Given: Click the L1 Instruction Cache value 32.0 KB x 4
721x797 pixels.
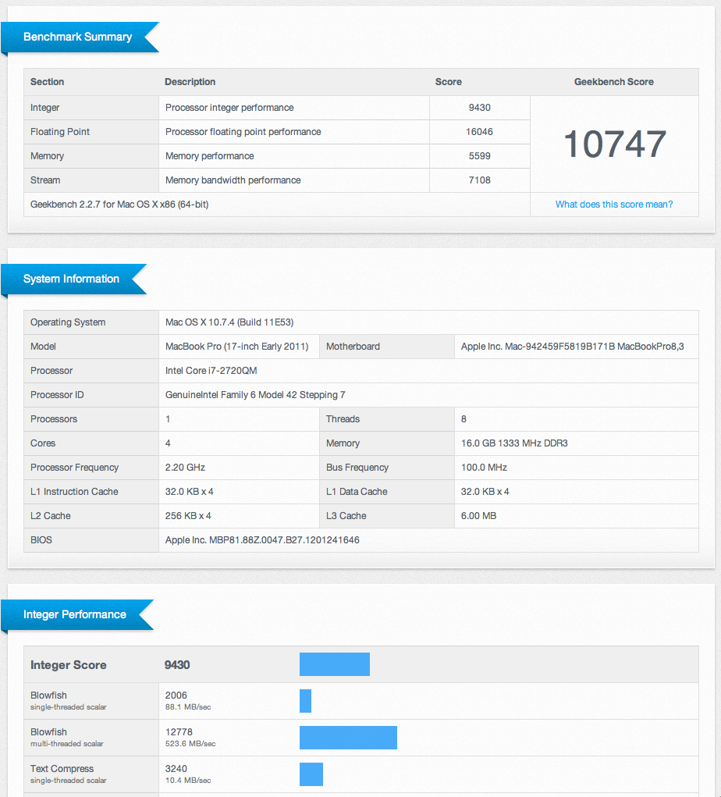Looking at the screenshot, I should point(189,492).
